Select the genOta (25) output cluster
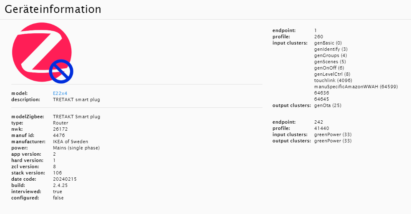Viewport: 411px width, 214px height. [x=328, y=105]
